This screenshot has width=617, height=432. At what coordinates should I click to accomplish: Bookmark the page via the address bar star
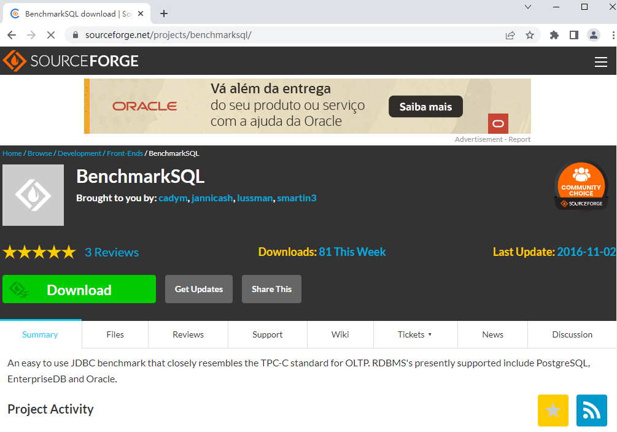tap(530, 35)
